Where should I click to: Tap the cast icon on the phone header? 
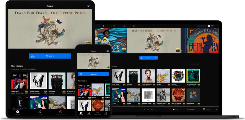coord(108,51)
